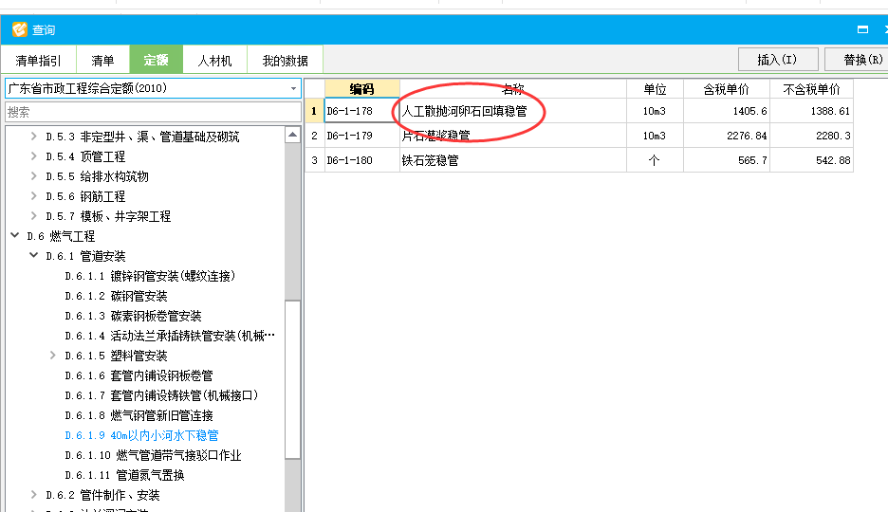Maximize the 查询 window
The height and width of the screenshot is (512, 888).
862,29
